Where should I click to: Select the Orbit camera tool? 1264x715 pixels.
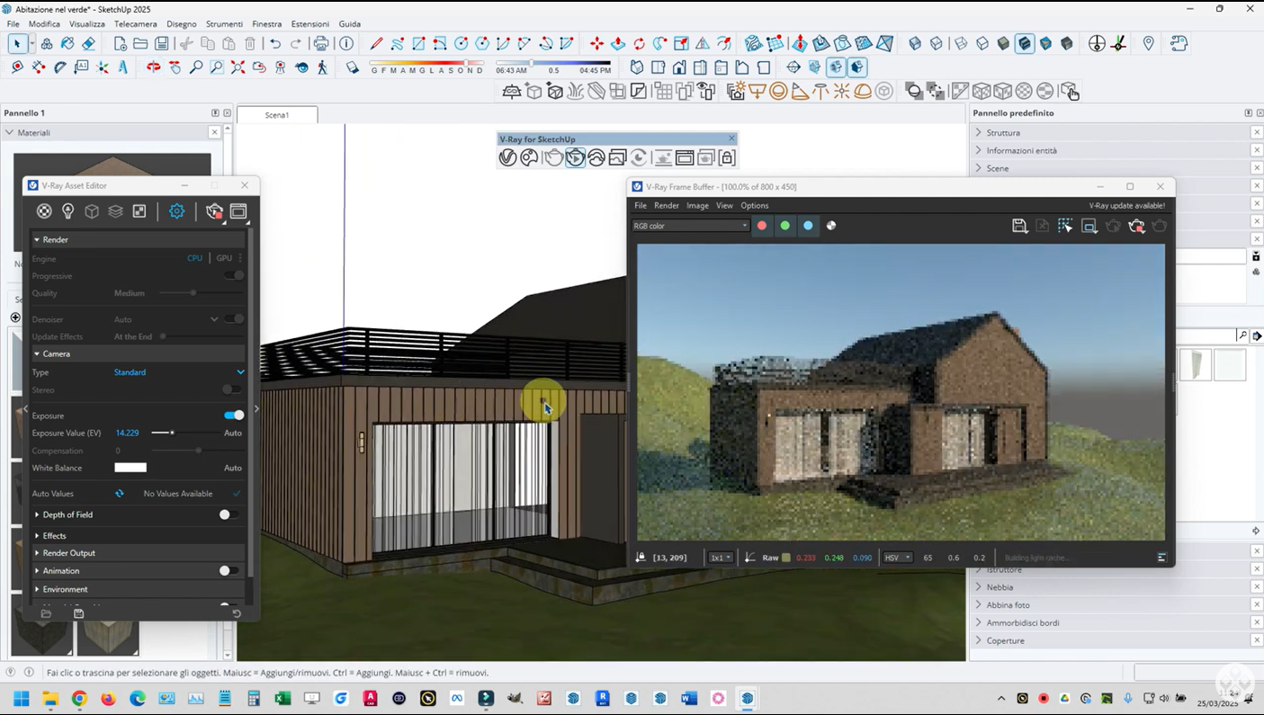point(154,67)
